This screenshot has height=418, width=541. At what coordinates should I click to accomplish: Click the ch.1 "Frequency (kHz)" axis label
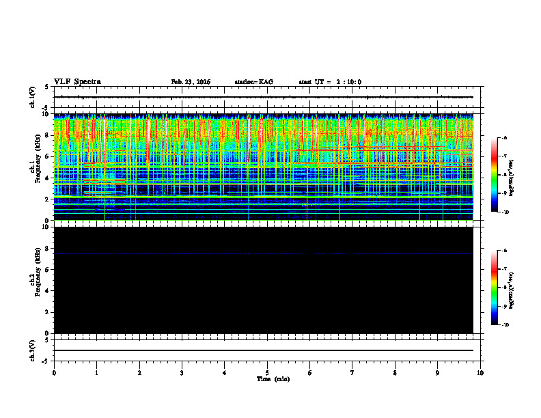[x=38, y=157]
